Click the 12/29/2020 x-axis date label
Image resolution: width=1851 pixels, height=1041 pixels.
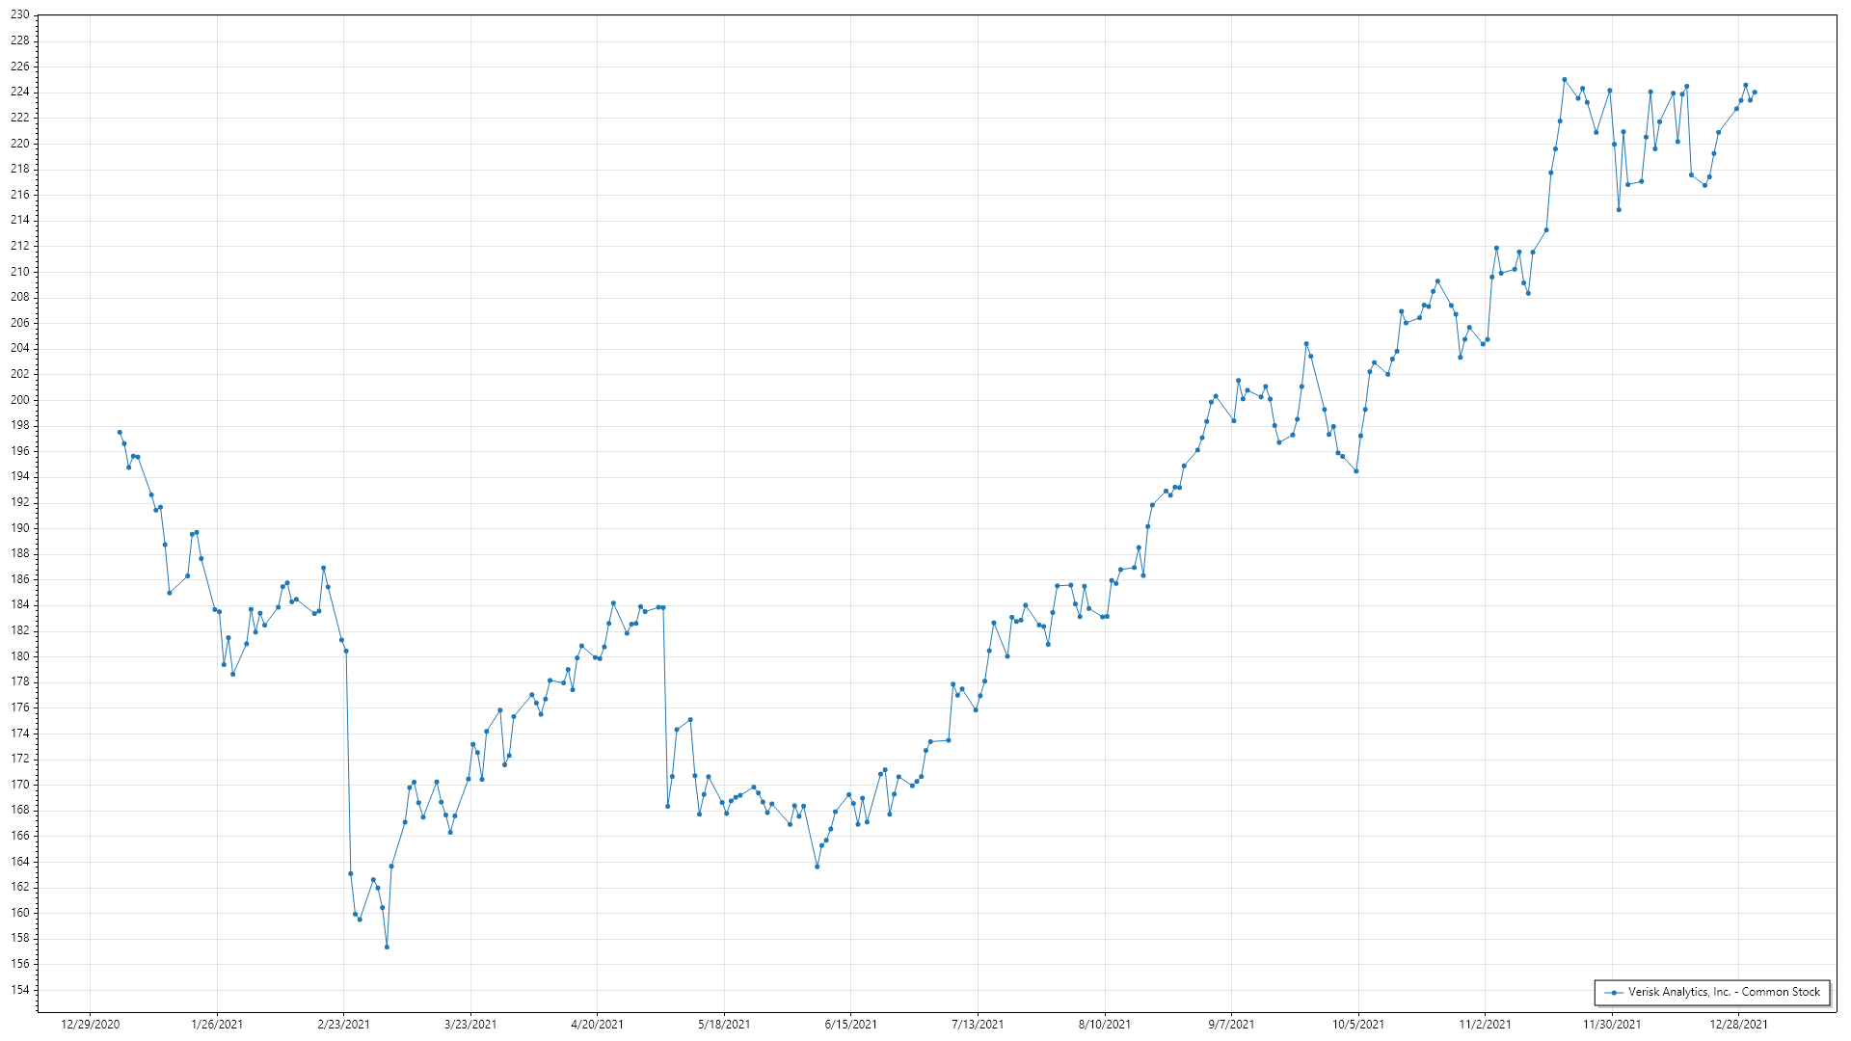(91, 1024)
